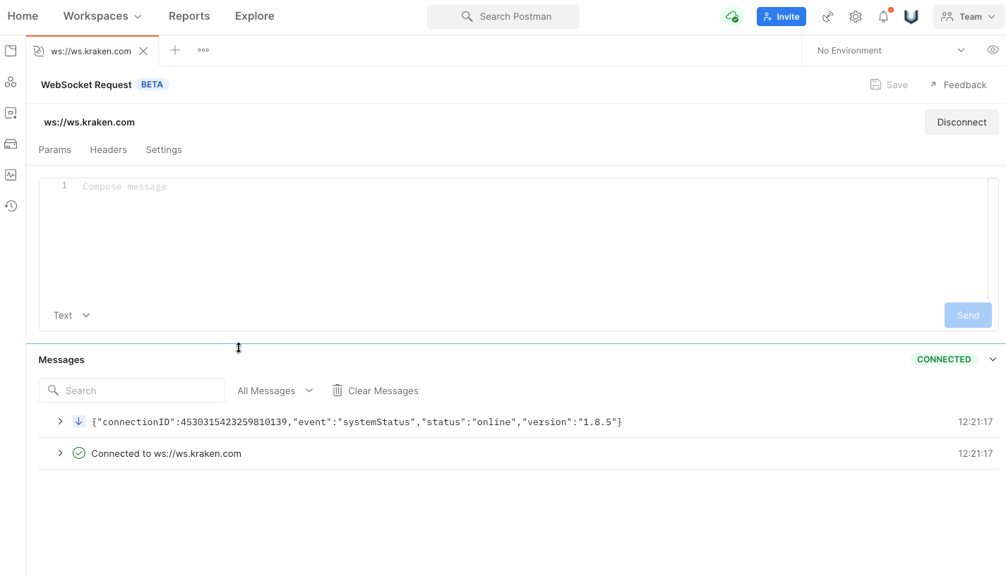
Task: Close the ws://ws.kraken.com tab
Action: coord(143,51)
